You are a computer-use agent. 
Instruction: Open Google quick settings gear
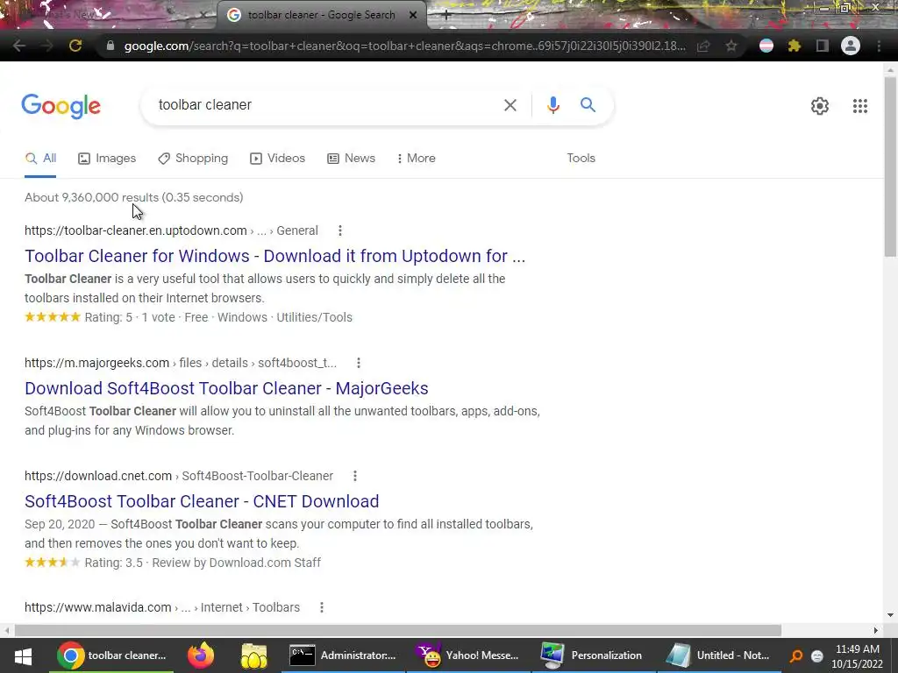(x=820, y=106)
